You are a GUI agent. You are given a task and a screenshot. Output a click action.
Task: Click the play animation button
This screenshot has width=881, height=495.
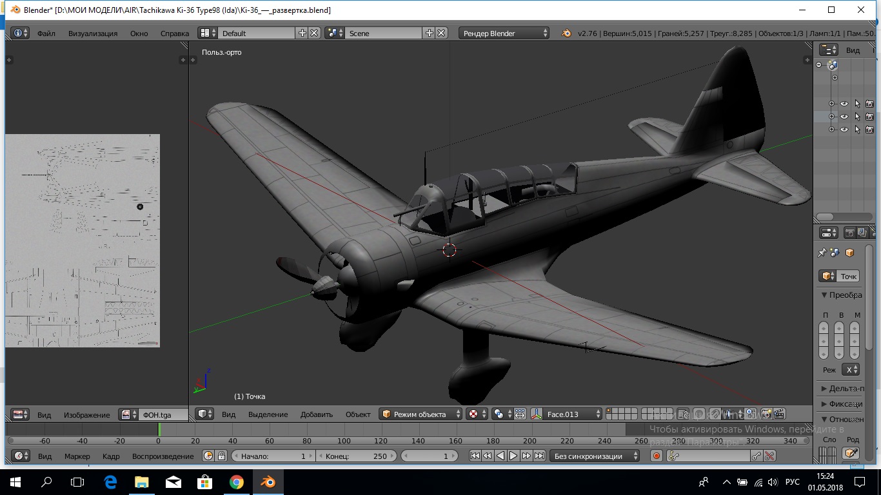tap(513, 456)
